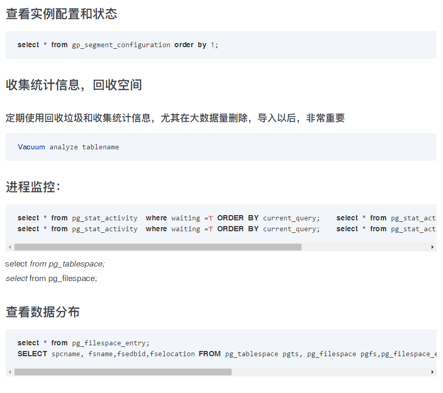The height and width of the screenshot is (393, 443).
Task: Click code line 'select * from pg_filespace_entry;'
Action: coord(83,343)
